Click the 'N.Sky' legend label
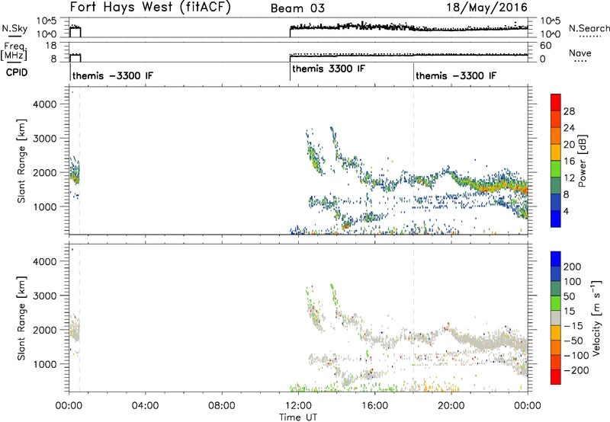Image resolution: width=610 pixels, height=422 pixels. point(14,28)
